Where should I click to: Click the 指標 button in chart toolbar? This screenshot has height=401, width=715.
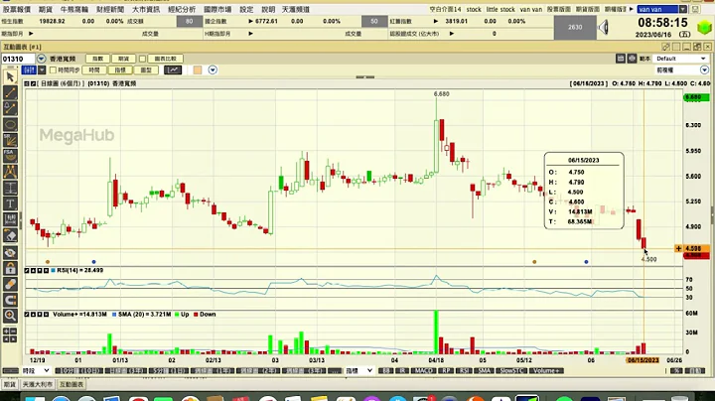pos(120,69)
